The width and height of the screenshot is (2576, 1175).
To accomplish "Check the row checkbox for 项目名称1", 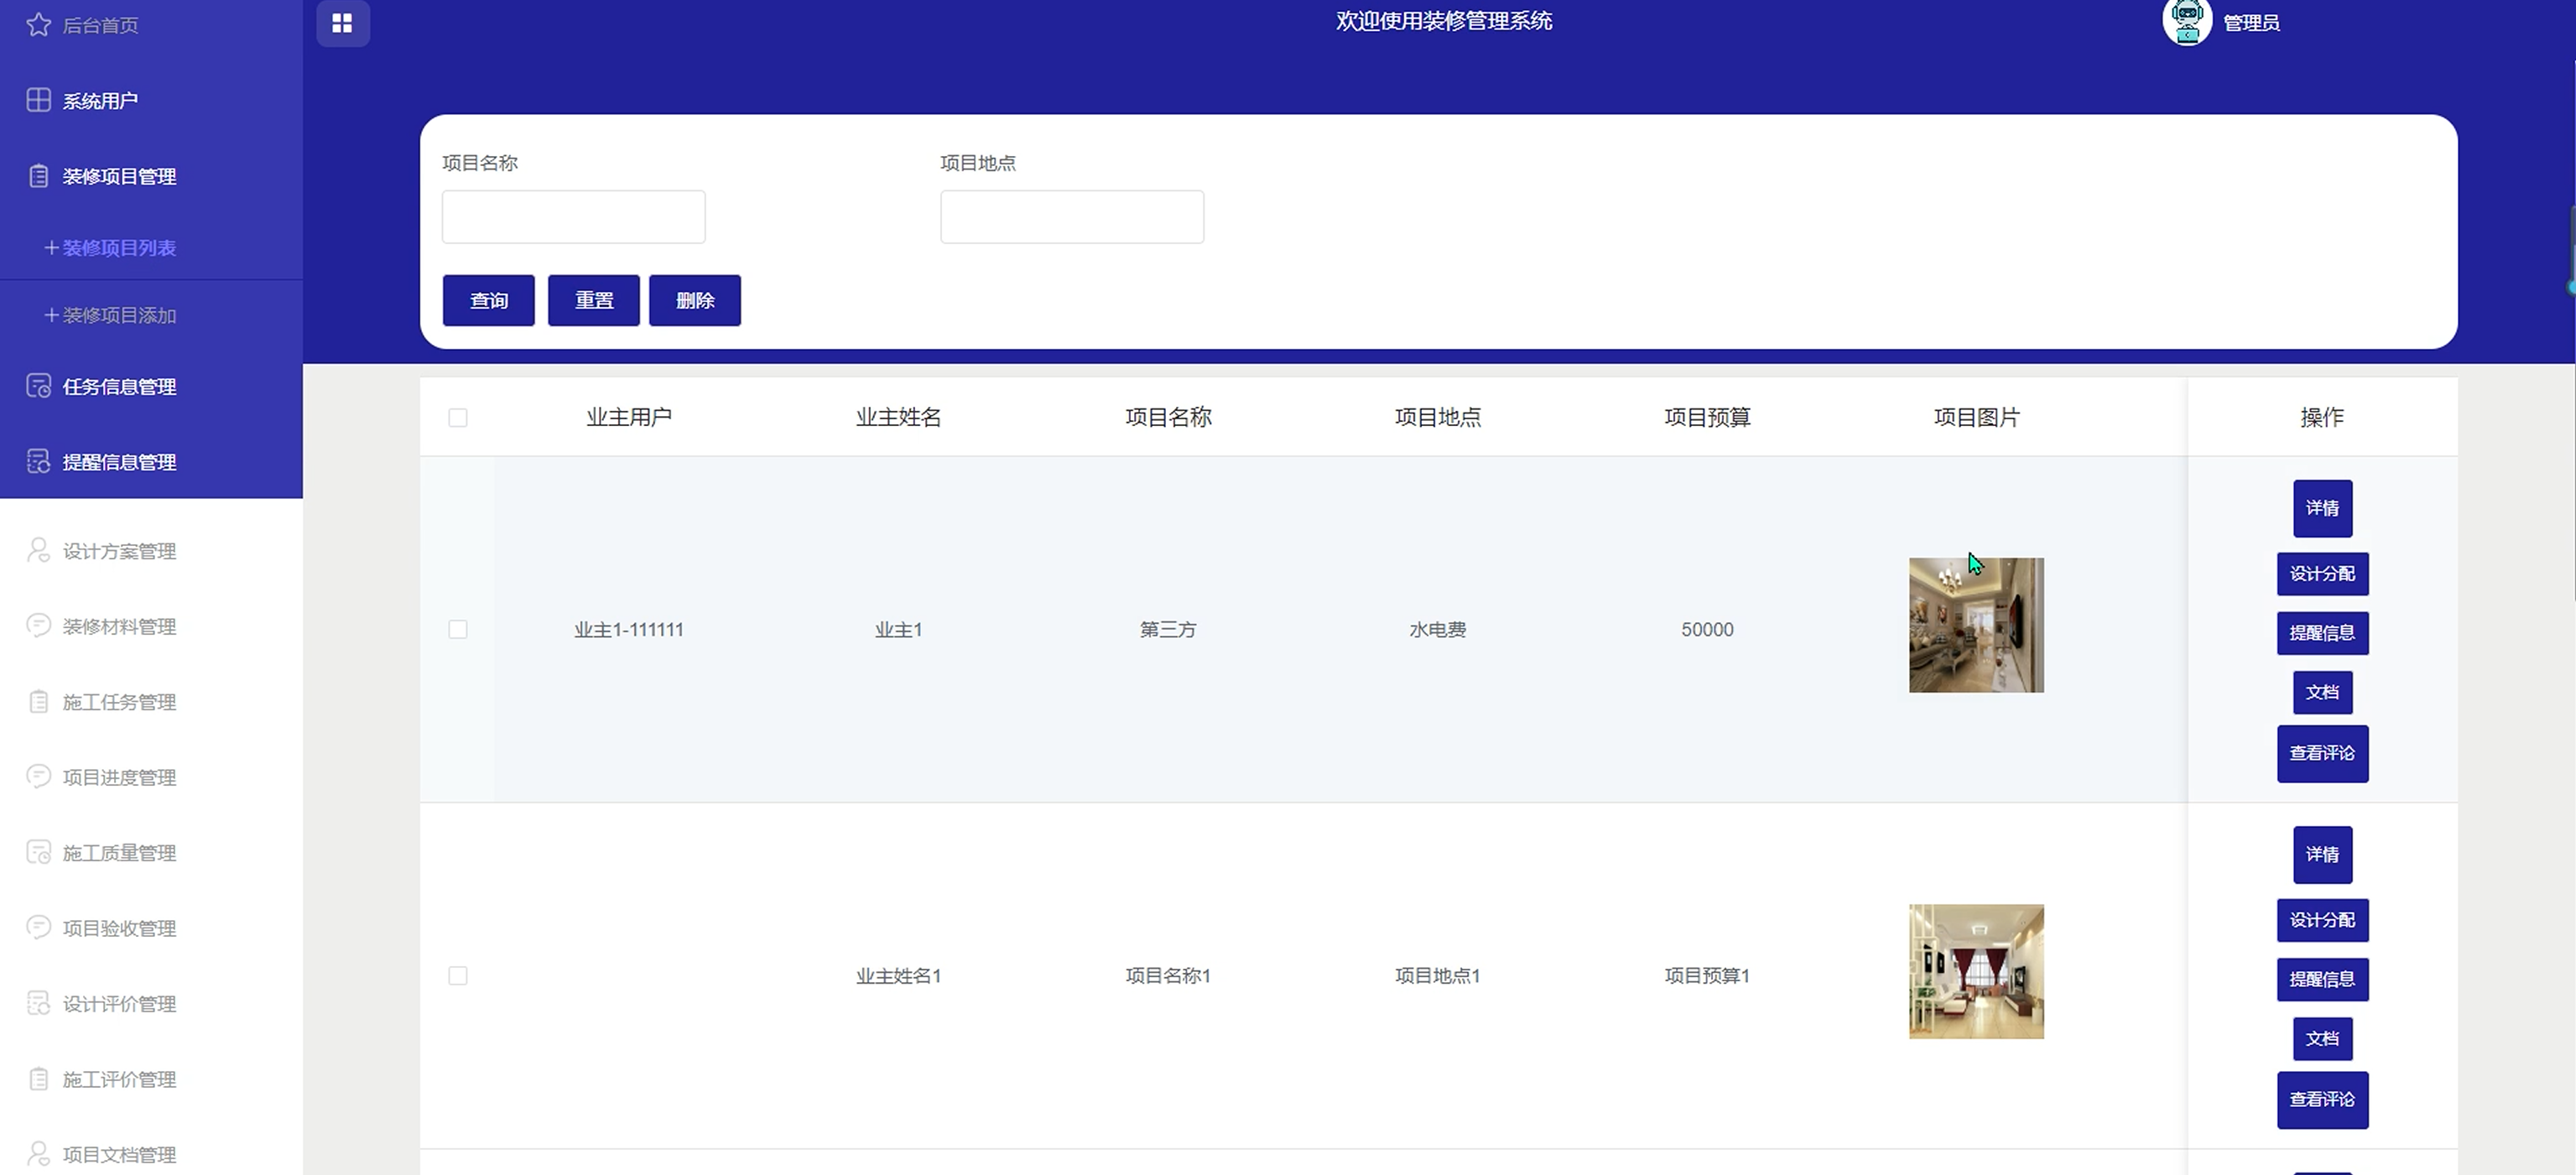I will tap(458, 975).
